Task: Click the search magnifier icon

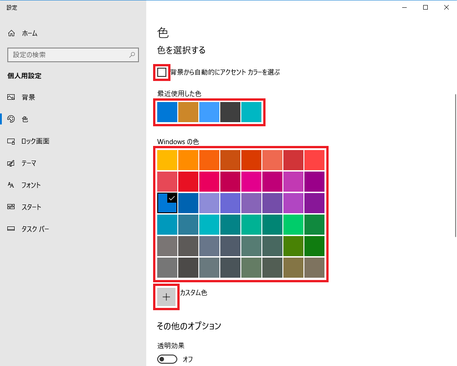Action: pos(132,55)
